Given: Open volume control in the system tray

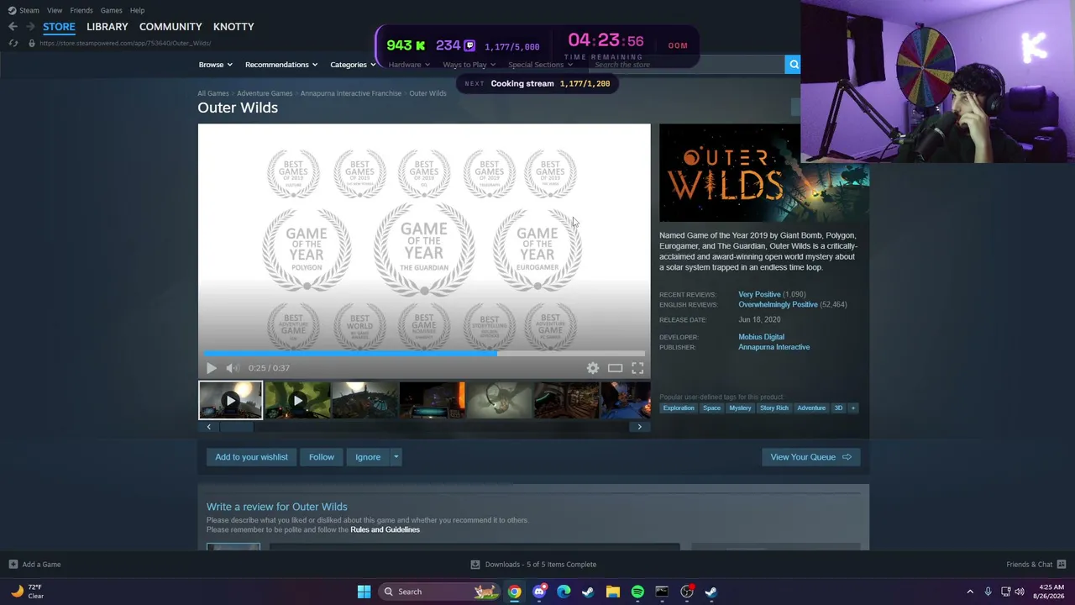Looking at the screenshot, I should click(1020, 592).
